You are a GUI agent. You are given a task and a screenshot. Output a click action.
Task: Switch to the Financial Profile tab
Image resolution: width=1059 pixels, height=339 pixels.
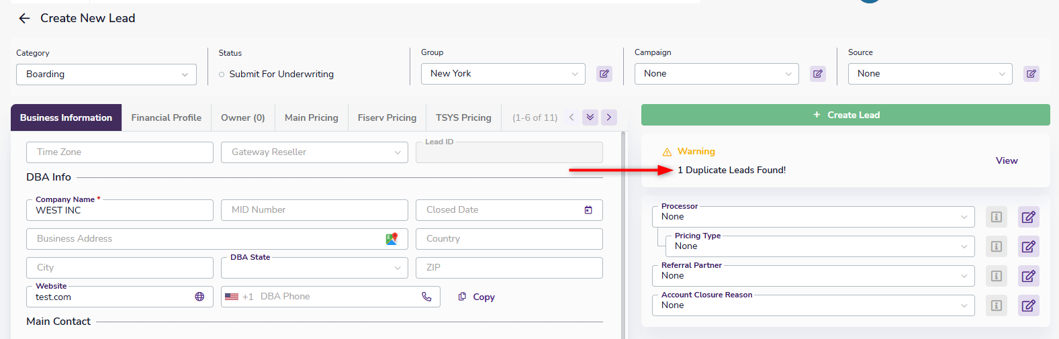[166, 117]
